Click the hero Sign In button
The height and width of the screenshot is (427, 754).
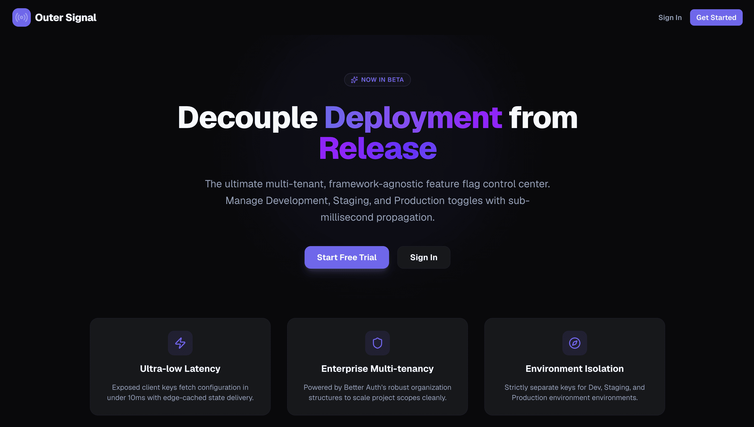pyautogui.click(x=423, y=257)
